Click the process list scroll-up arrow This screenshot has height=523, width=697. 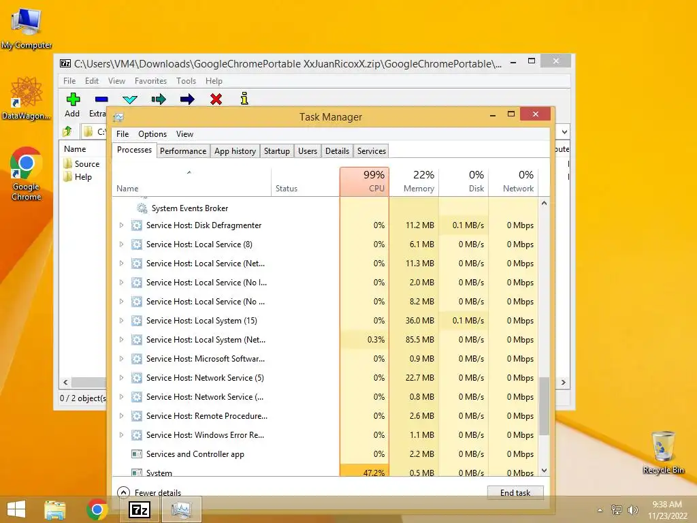pyautogui.click(x=544, y=203)
